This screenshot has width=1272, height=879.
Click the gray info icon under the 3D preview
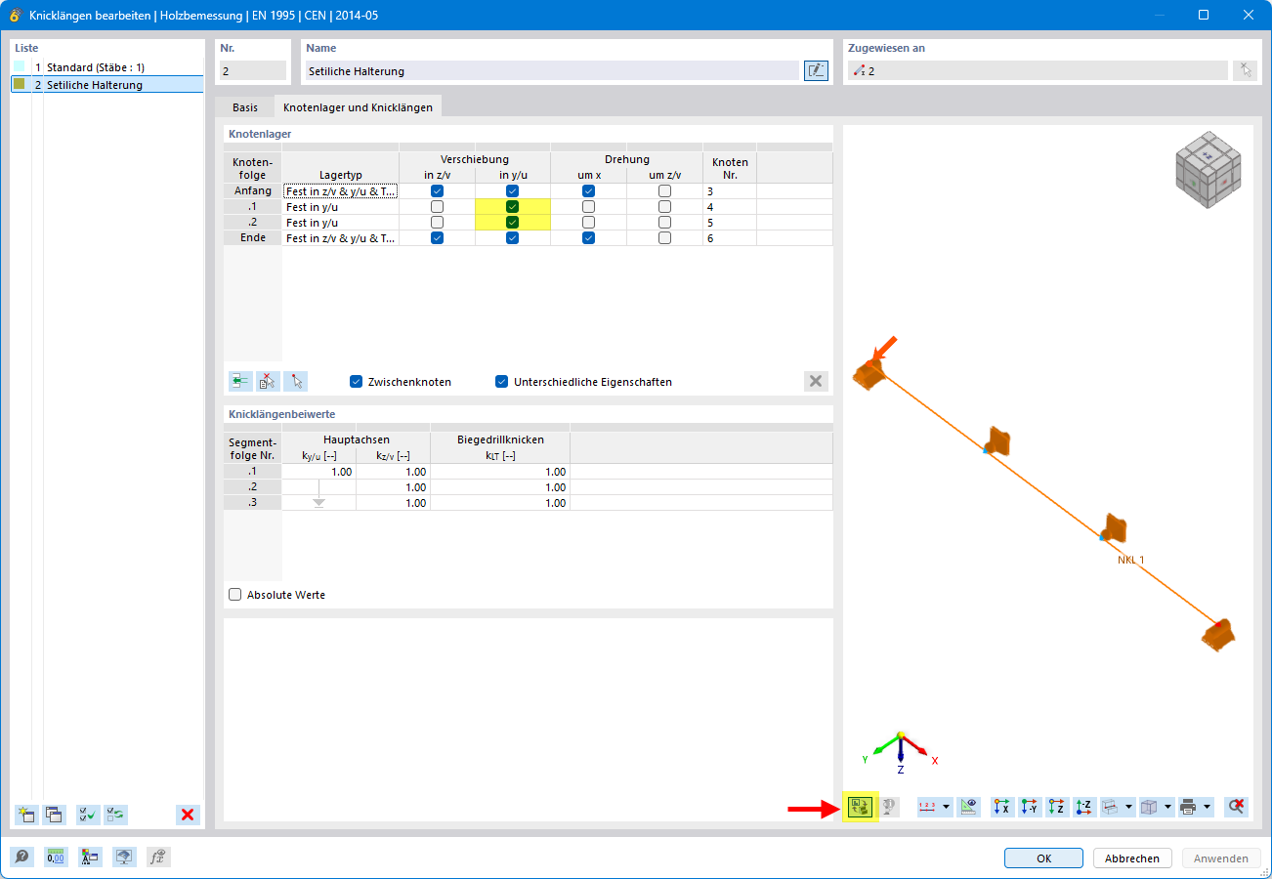coord(888,807)
